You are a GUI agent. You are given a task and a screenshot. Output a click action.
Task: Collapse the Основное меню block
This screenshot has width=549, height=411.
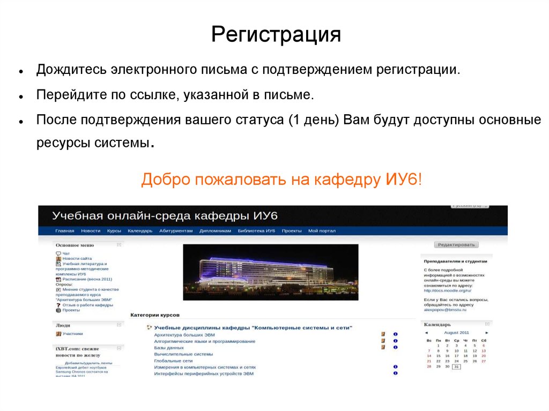coord(119,245)
